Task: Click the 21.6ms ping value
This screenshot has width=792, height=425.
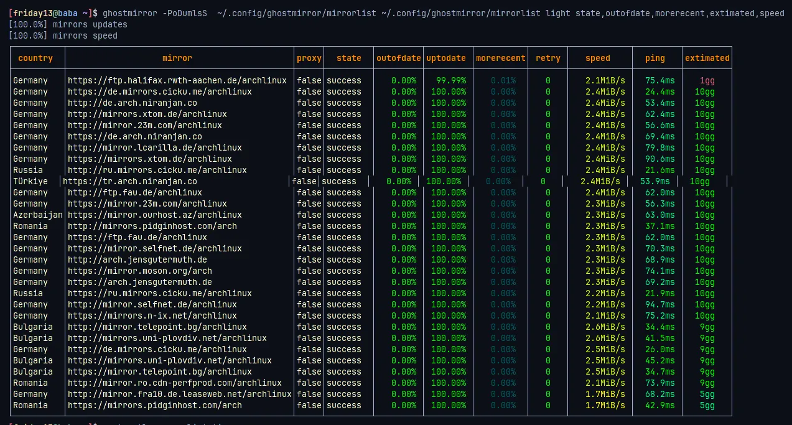Action: [x=660, y=170]
